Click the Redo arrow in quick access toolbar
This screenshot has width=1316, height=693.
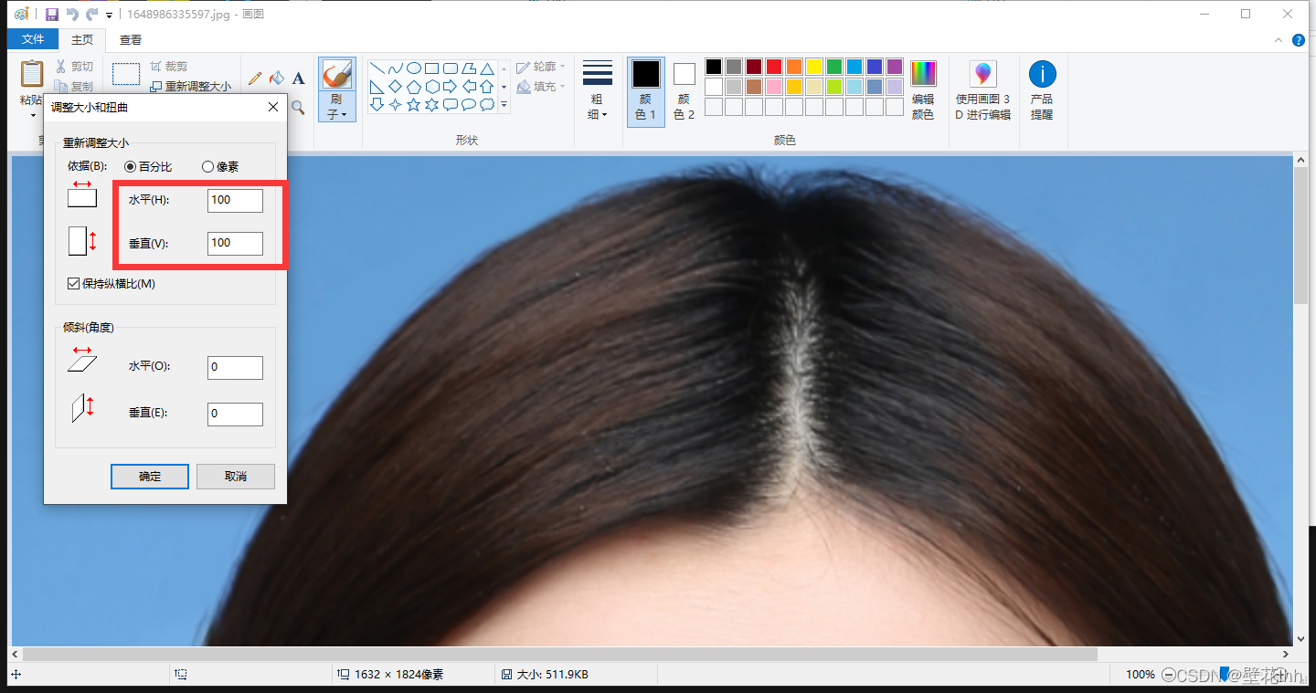tap(91, 14)
